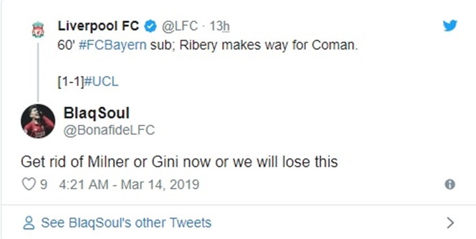
Task: See BlaqSoul's other Tweets
Action: (126, 223)
